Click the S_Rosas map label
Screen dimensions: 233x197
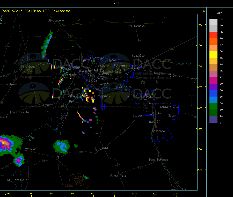pos(104,83)
